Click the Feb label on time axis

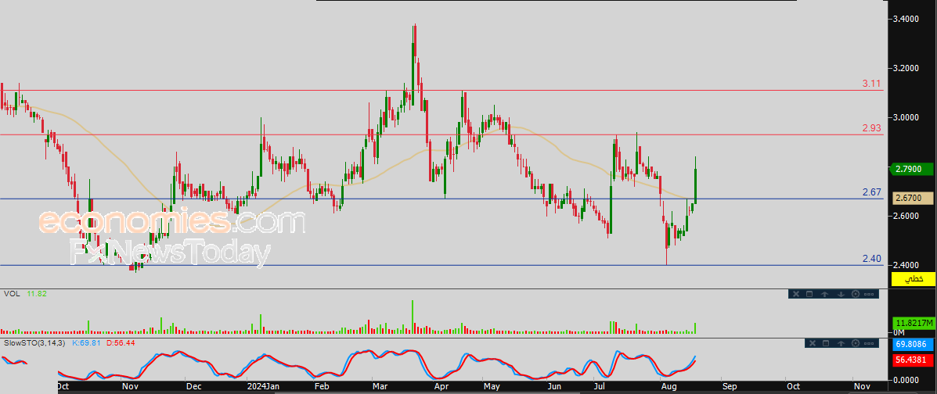pos(322,387)
